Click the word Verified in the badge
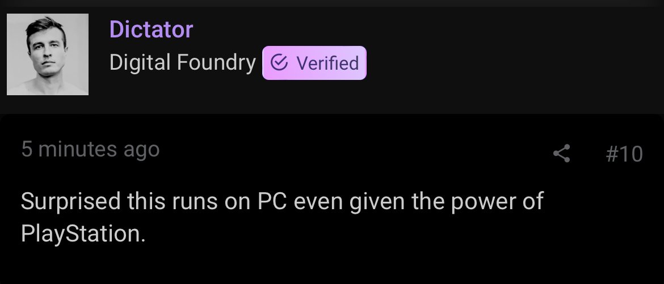 pos(328,62)
